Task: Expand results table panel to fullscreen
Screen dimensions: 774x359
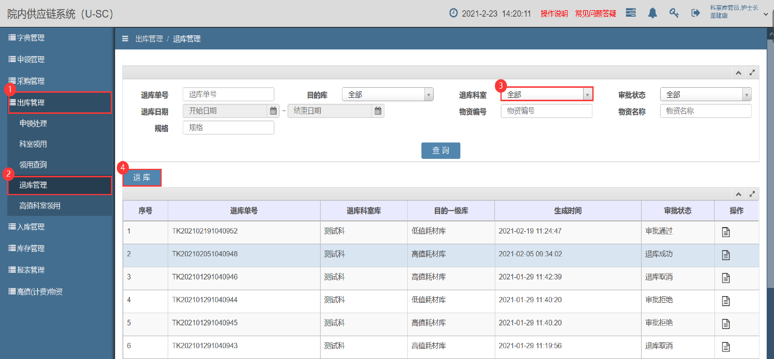Action: coord(752,194)
